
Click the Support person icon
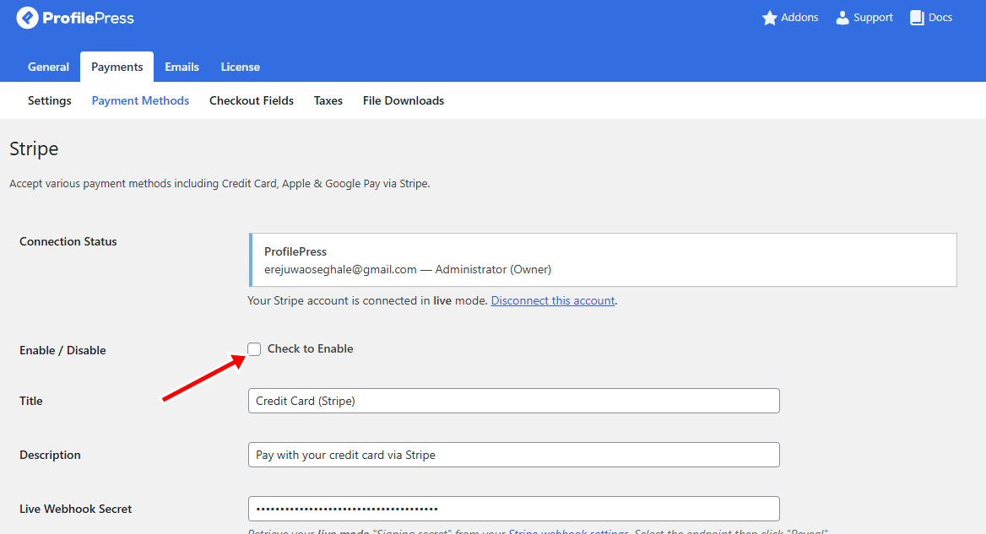pyautogui.click(x=842, y=18)
